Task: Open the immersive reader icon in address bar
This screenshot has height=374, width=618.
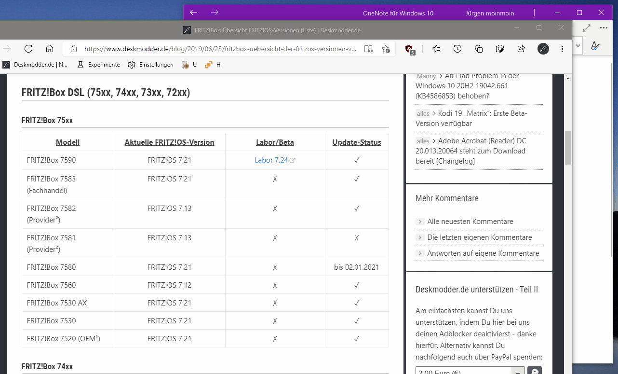Action: (368, 49)
